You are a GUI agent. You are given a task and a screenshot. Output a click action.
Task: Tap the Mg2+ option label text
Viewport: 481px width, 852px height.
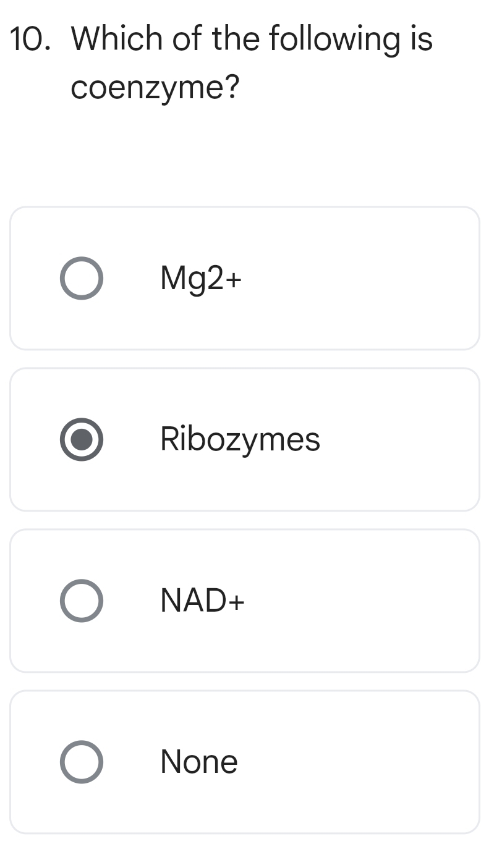pyautogui.click(x=201, y=277)
